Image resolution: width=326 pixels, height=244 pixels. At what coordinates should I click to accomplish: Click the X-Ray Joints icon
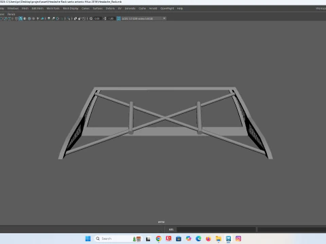click(84, 18)
